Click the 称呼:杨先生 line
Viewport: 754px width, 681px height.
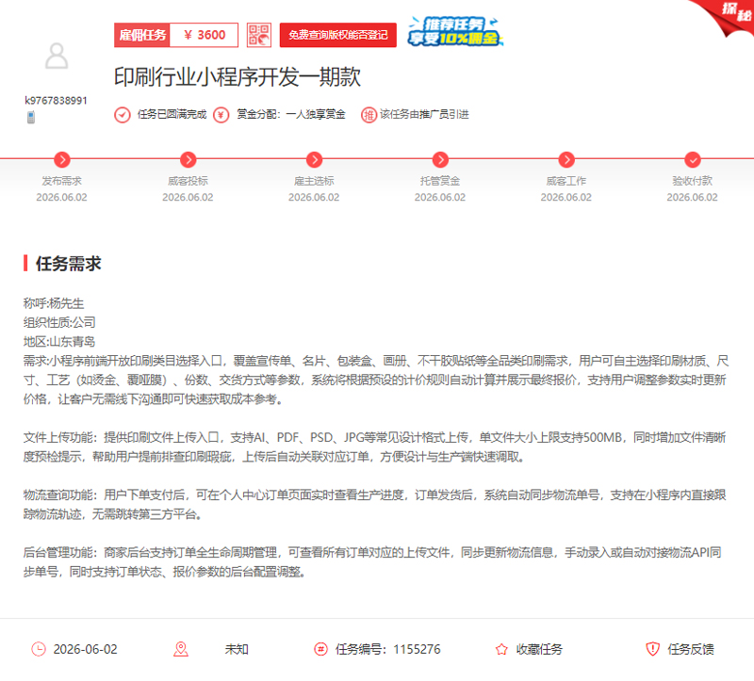[x=54, y=303]
